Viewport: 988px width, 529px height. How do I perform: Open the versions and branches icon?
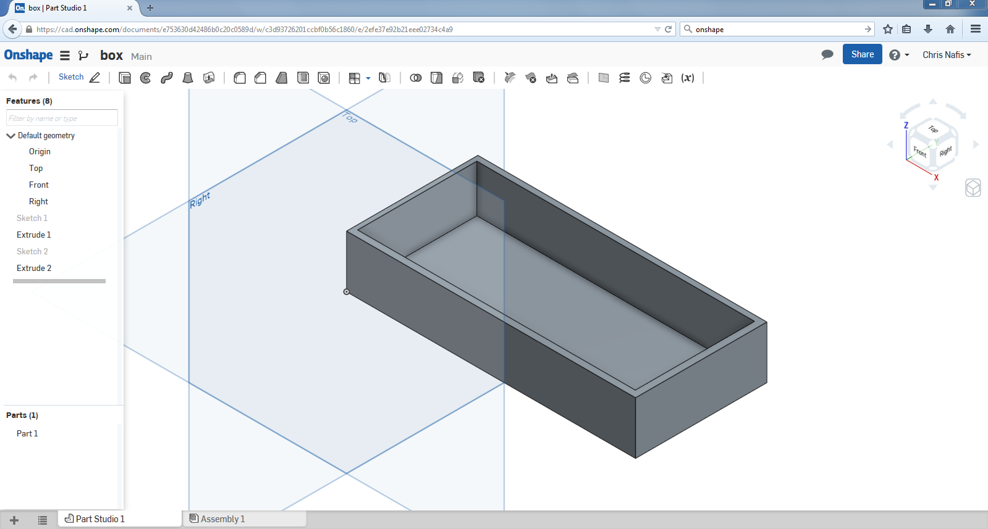click(83, 56)
